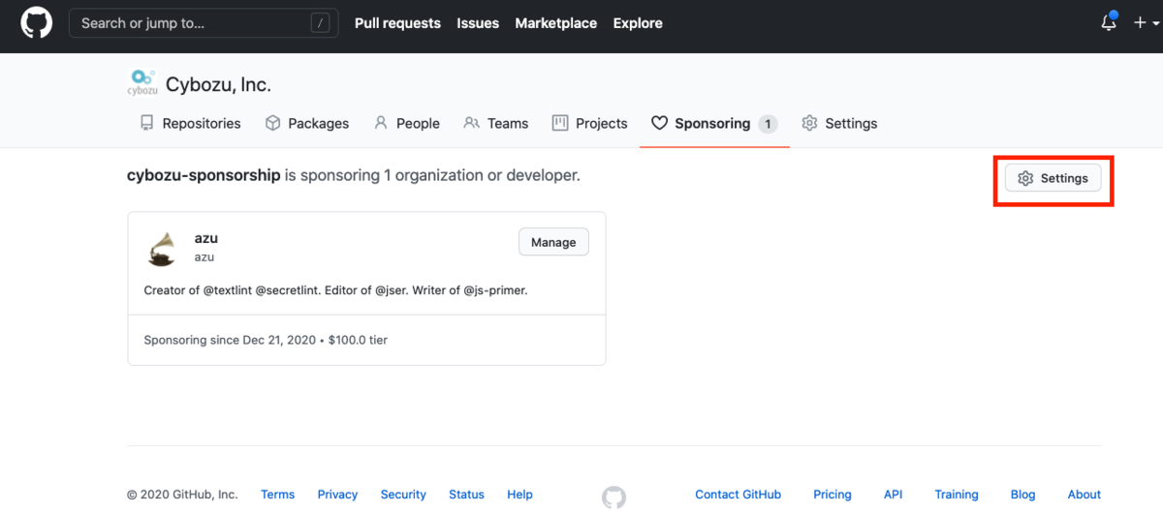Open the Repositories tab
The image size is (1163, 513).
pyautogui.click(x=190, y=124)
